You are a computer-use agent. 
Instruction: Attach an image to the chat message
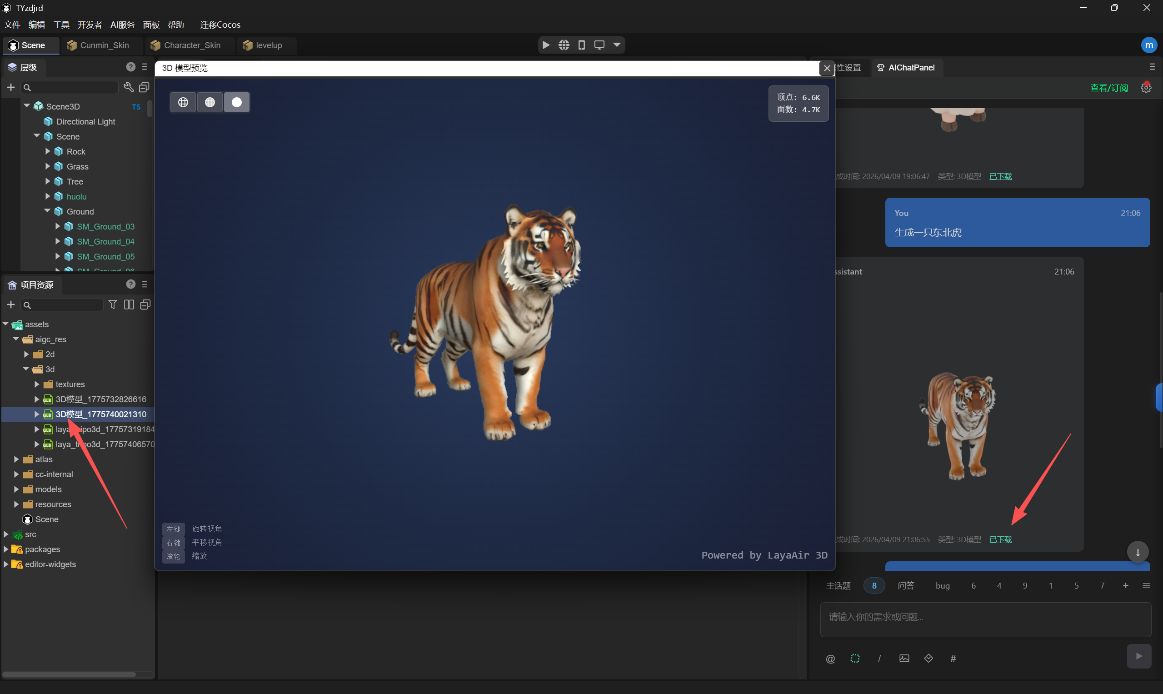[x=904, y=659]
